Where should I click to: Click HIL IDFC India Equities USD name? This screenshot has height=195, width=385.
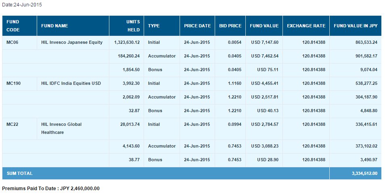pyautogui.click(x=71, y=84)
